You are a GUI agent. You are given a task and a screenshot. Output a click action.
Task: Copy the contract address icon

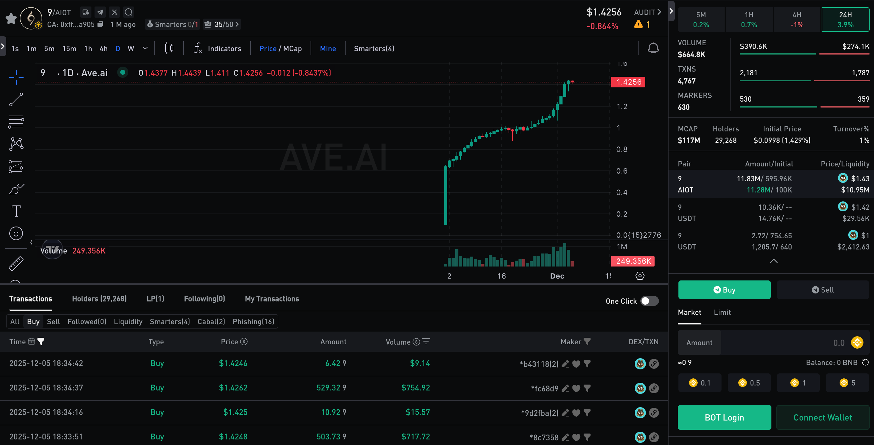[100, 24]
